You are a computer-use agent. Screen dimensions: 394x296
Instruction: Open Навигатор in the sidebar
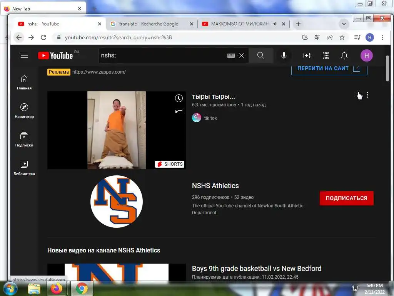pos(24,111)
